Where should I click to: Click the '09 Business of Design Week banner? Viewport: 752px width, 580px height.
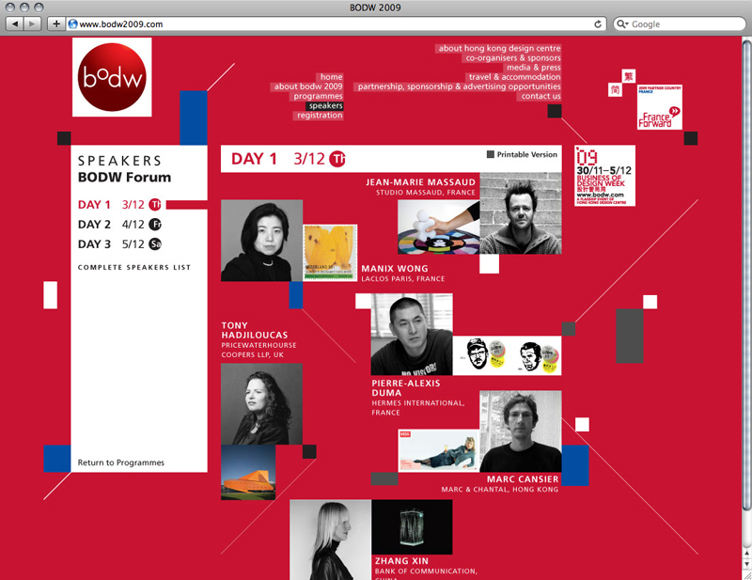(604, 176)
